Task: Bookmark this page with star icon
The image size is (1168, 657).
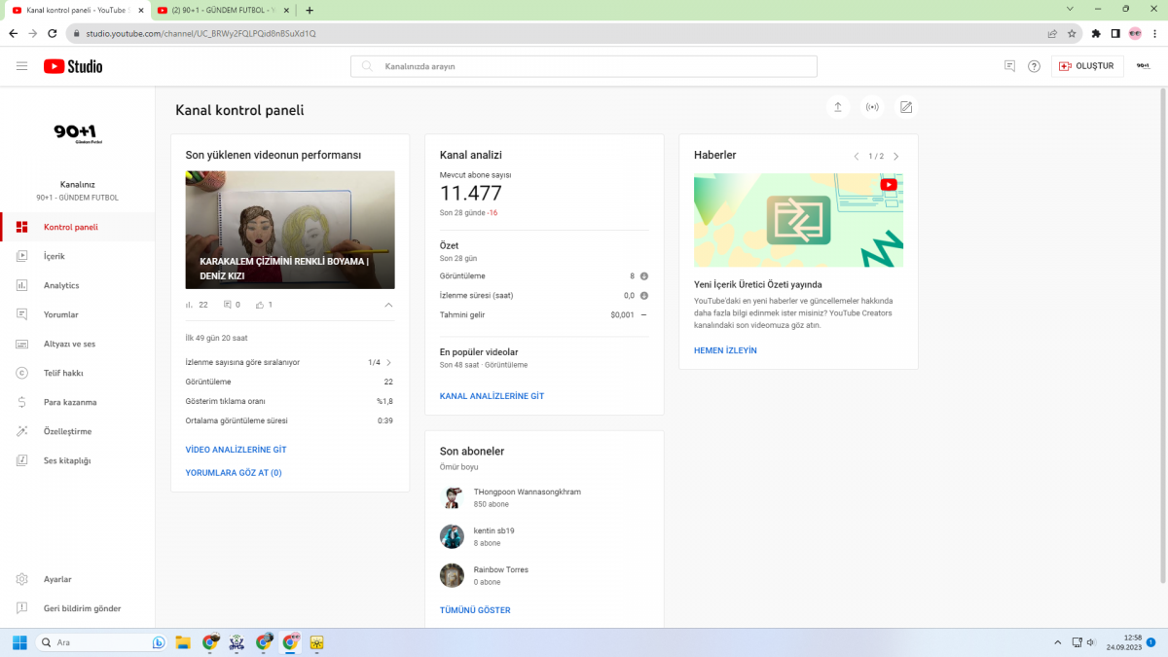Action: (1072, 32)
